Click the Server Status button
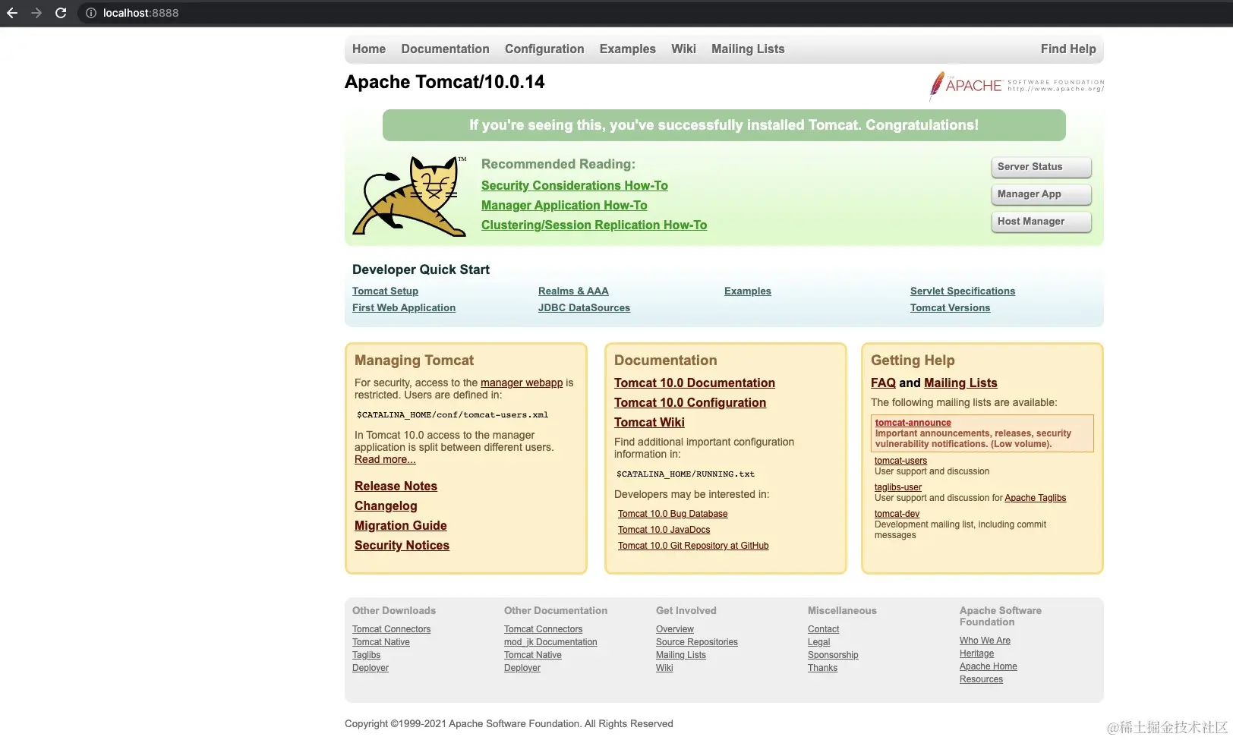The image size is (1233, 740). click(x=1041, y=167)
